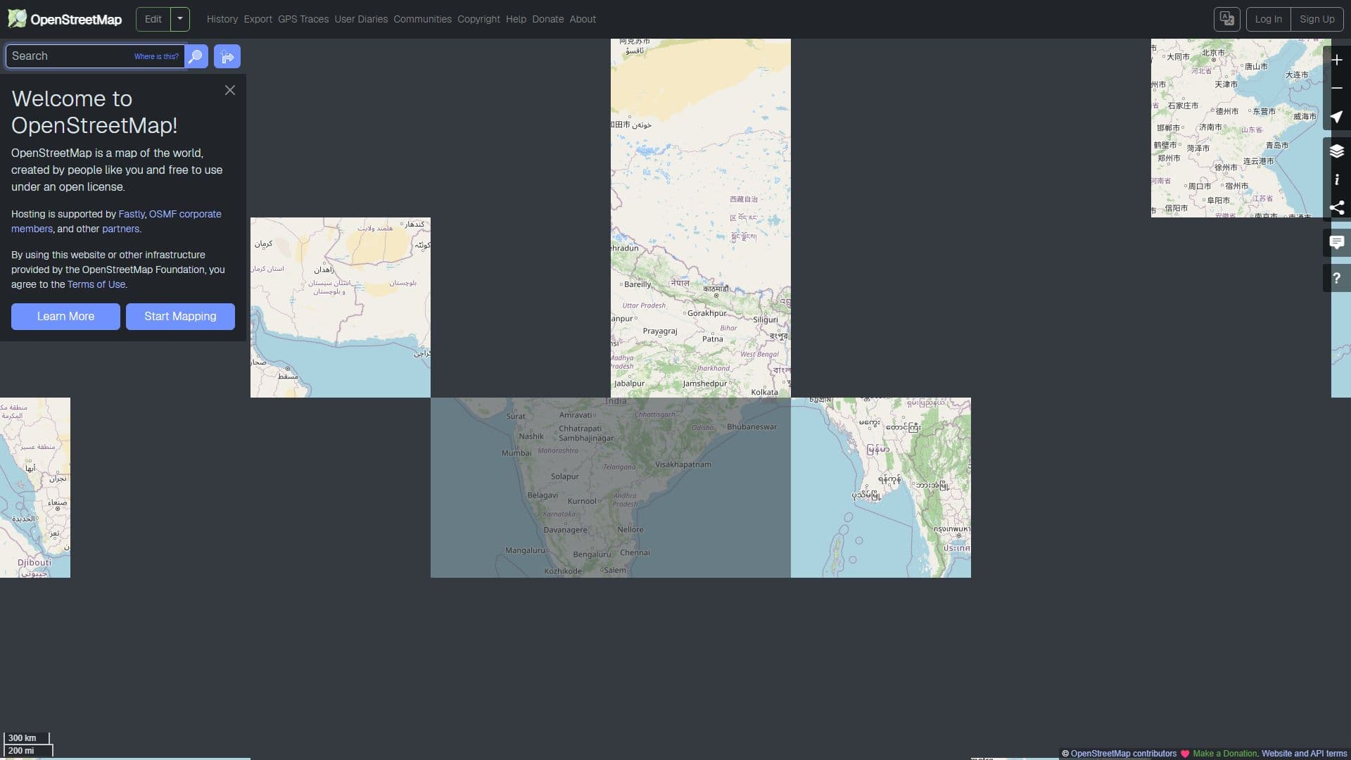
Task: Open directions between two points
Action: pyautogui.click(x=227, y=56)
